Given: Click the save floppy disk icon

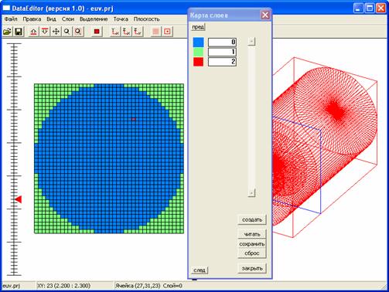Looking at the screenshot, I should [x=19, y=32].
